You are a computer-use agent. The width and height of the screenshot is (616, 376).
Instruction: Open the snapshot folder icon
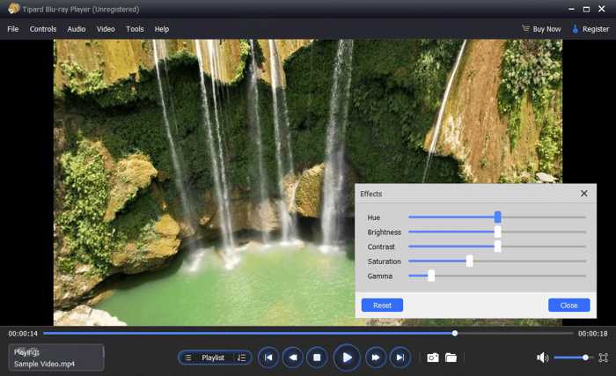click(451, 358)
